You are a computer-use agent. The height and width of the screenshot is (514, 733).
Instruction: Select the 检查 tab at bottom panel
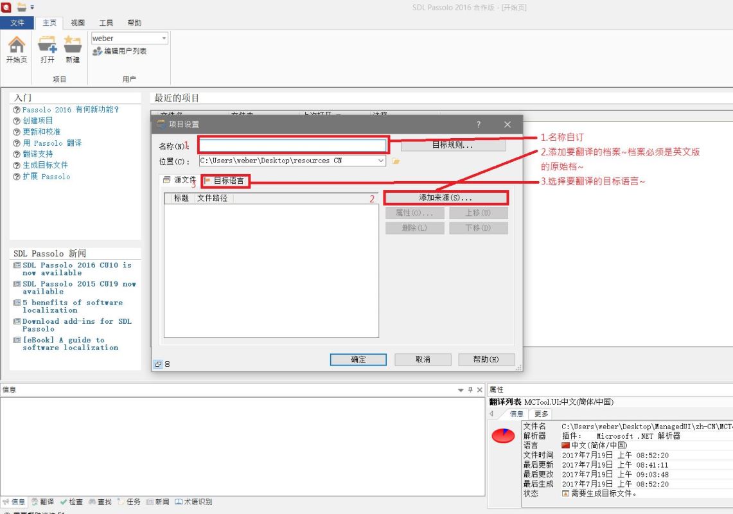pos(71,502)
